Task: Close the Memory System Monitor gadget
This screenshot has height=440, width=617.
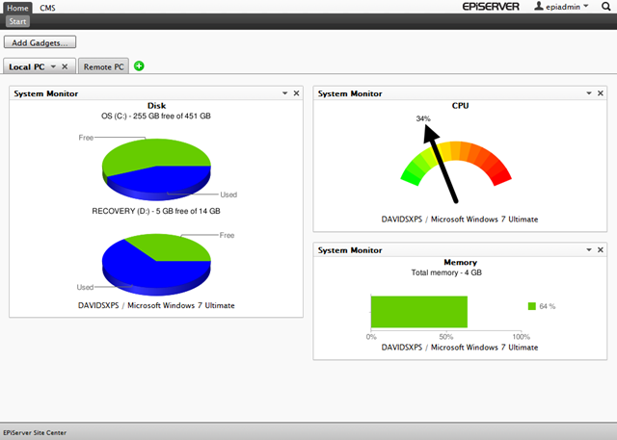Action: pyautogui.click(x=601, y=250)
